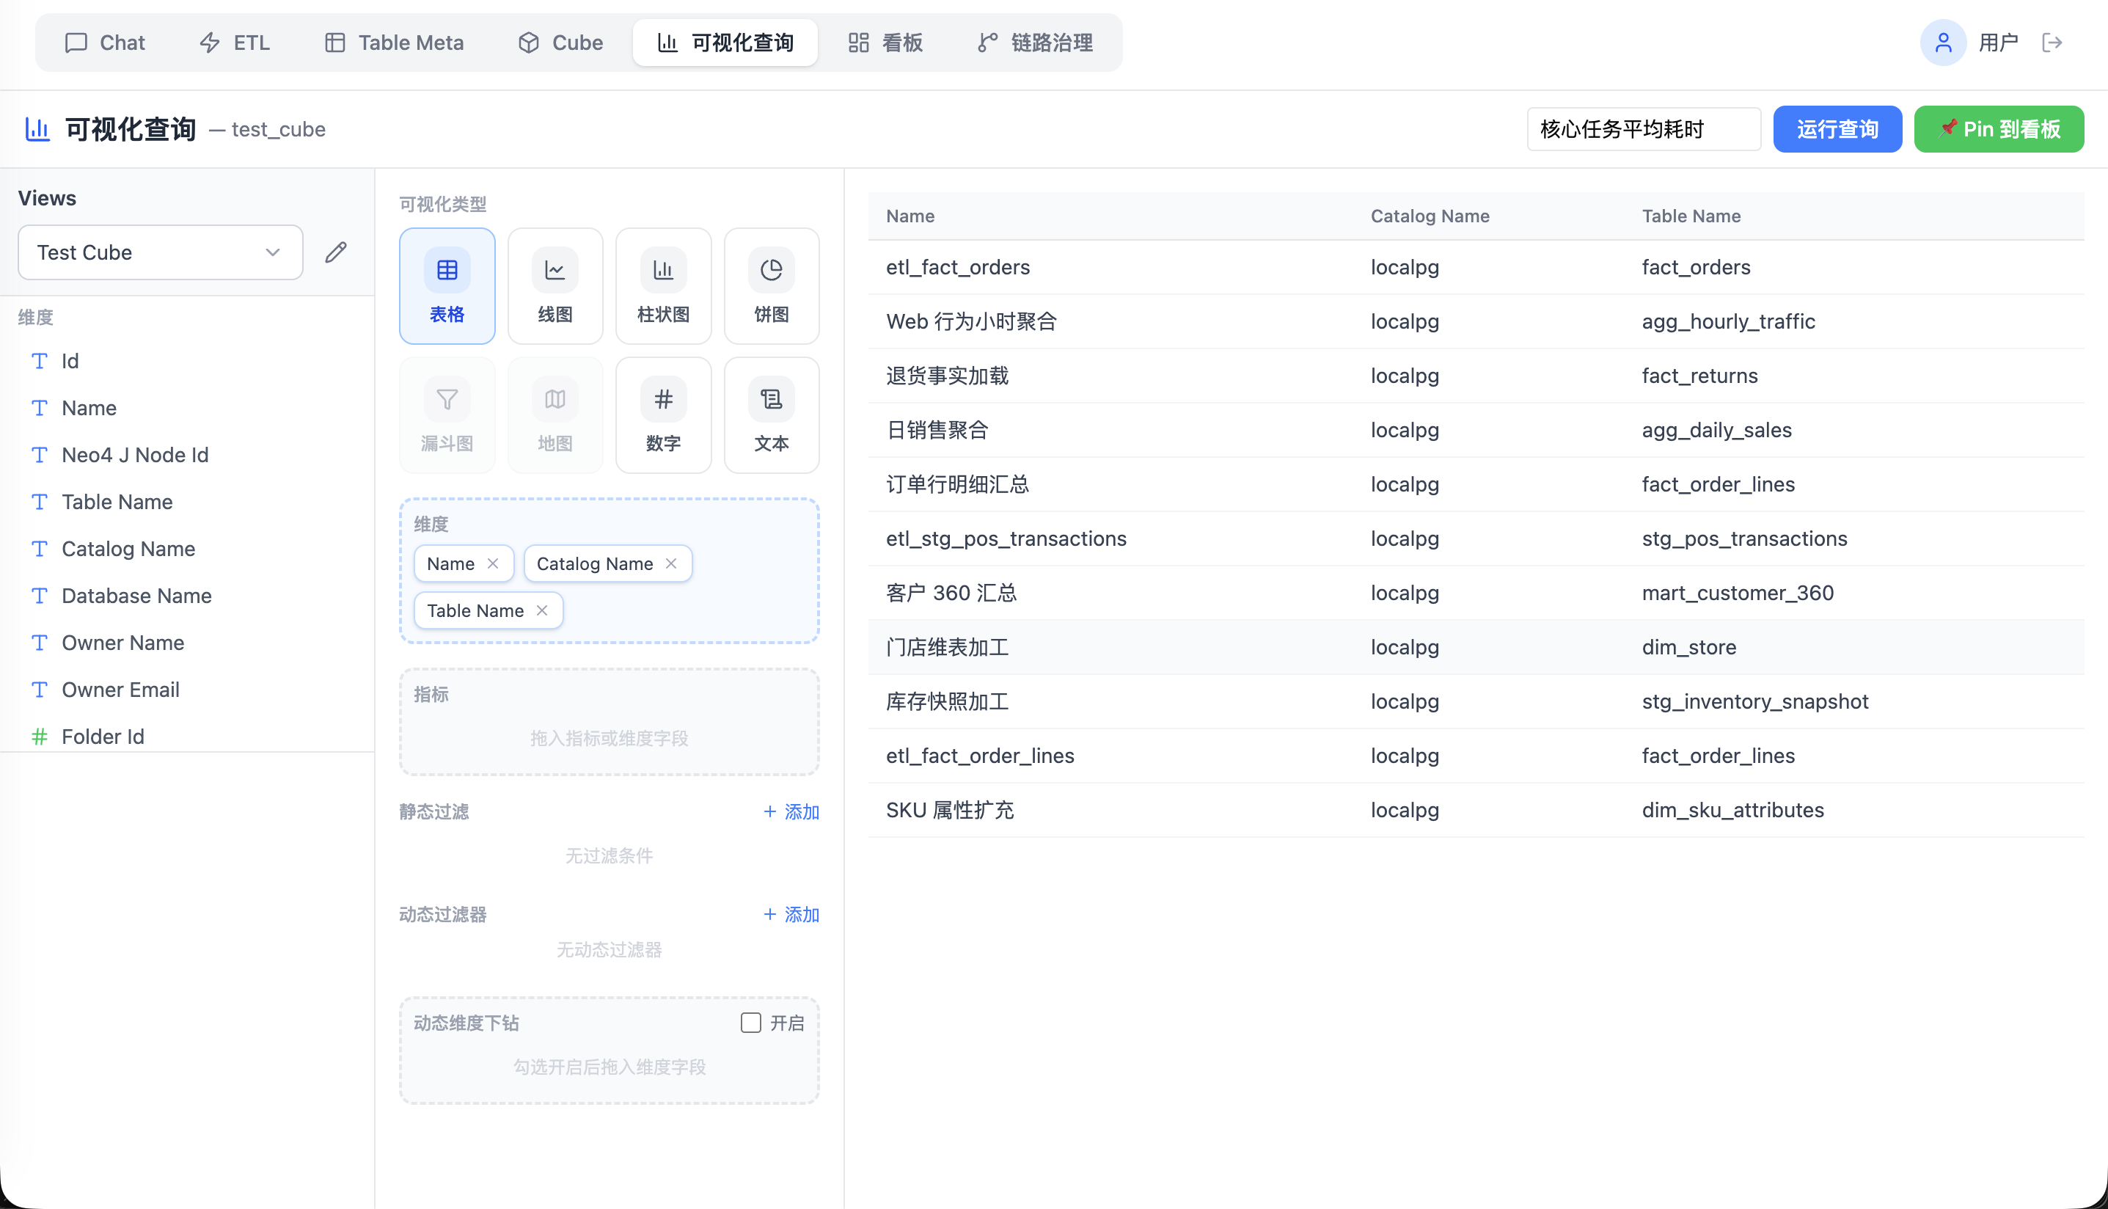Click the text-type icon beside Owner Email
Viewport: 2108px width, 1209px height.
point(39,690)
